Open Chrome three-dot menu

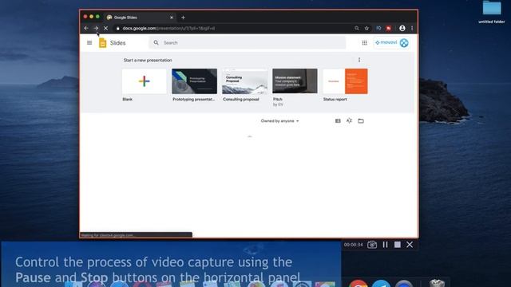412,29
